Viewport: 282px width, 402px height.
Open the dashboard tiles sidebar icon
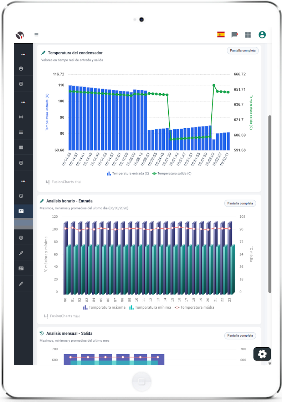pyautogui.click(x=21, y=148)
